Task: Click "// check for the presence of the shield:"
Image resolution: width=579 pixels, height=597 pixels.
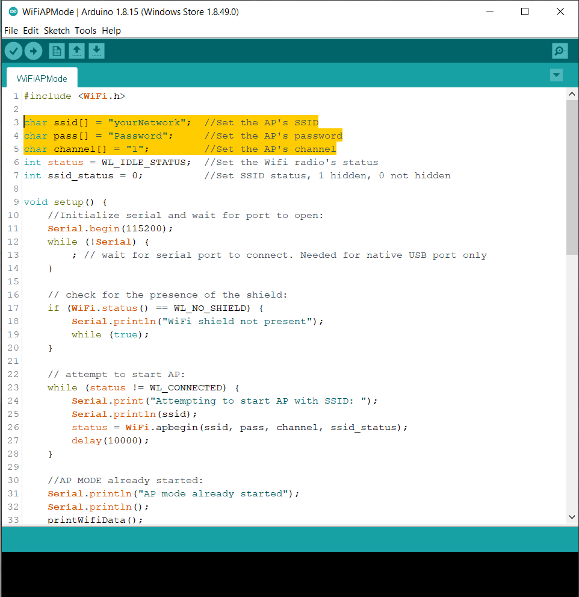Action: tap(168, 295)
